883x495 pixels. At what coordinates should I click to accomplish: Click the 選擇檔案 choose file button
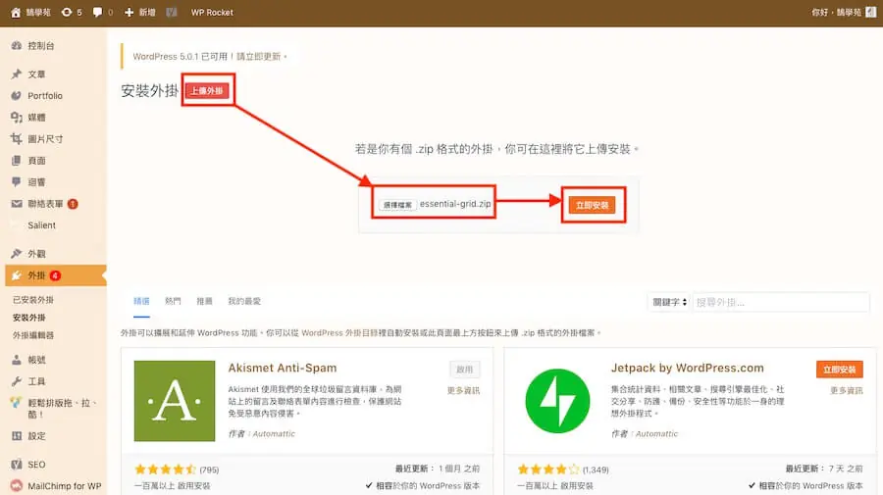[397, 205]
